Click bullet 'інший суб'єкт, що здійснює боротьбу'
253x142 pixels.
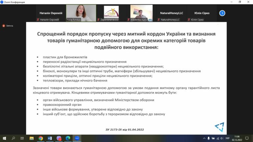coord(104,114)
